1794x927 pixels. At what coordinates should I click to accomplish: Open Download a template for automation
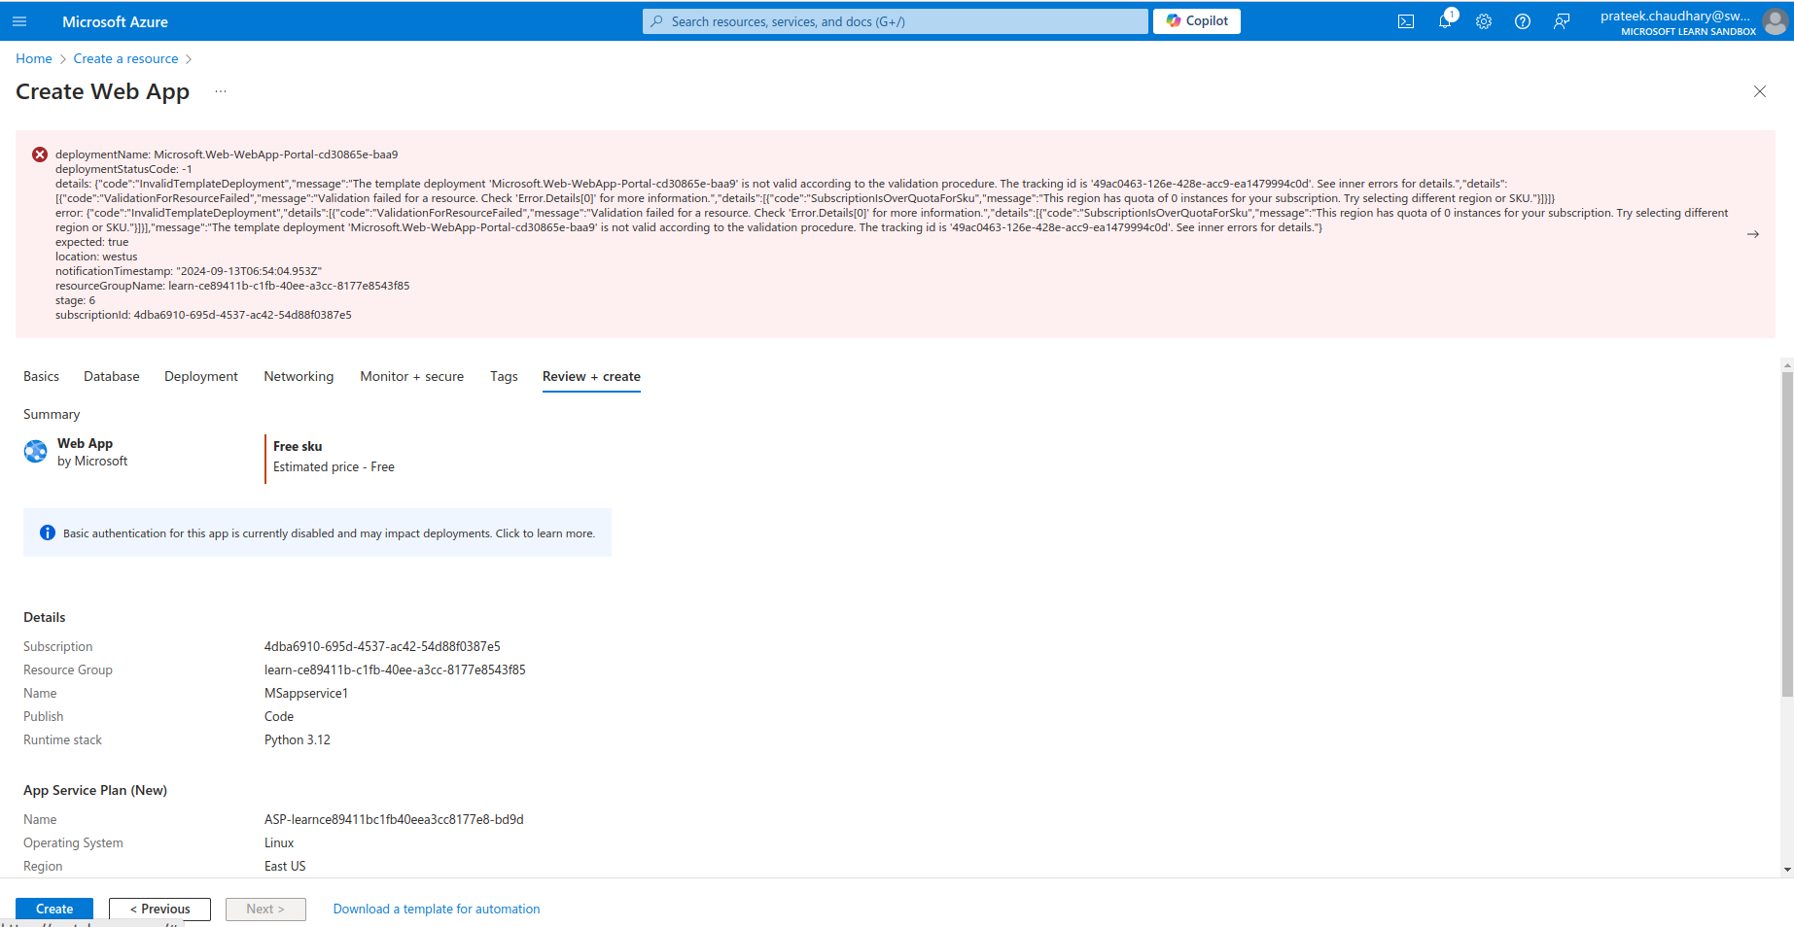click(437, 909)
